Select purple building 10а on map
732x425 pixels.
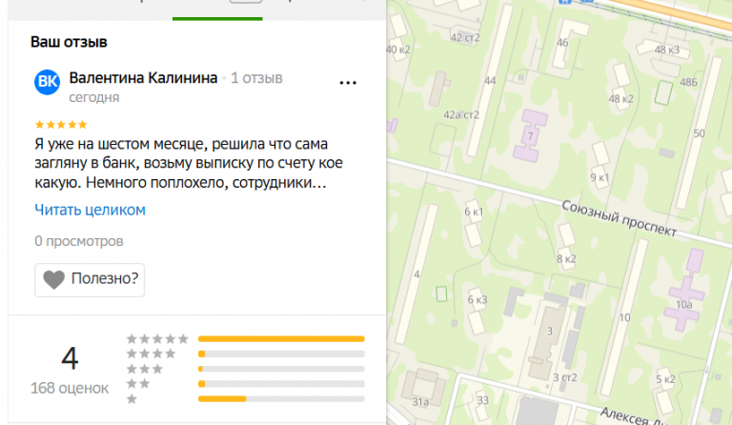(x=685, y=291)
